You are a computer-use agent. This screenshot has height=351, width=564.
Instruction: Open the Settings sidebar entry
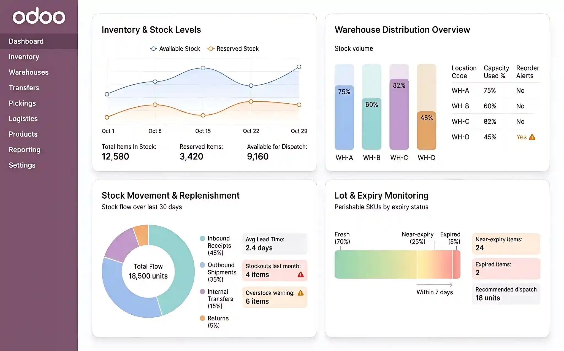click(22, 165)
